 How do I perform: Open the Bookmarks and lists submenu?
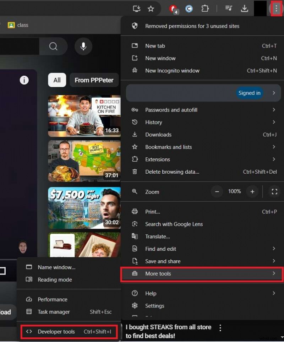[274, 147]
